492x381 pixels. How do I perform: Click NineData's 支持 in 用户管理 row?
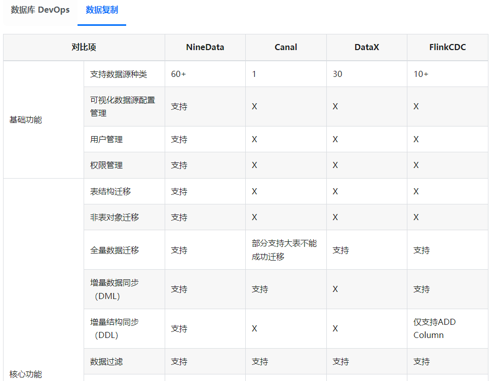tap(179, 140)
